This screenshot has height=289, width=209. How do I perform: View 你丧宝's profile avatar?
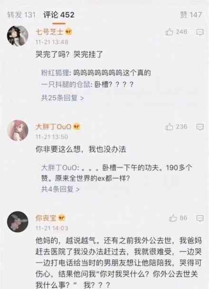pyautogui.click(x=18, y=222)
